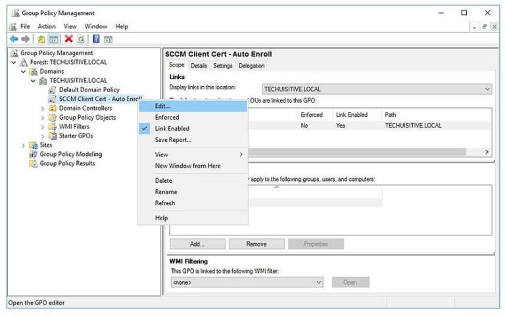Expand the Sites tree node
The image size is (505, 315).
click(x=24, y=145)
